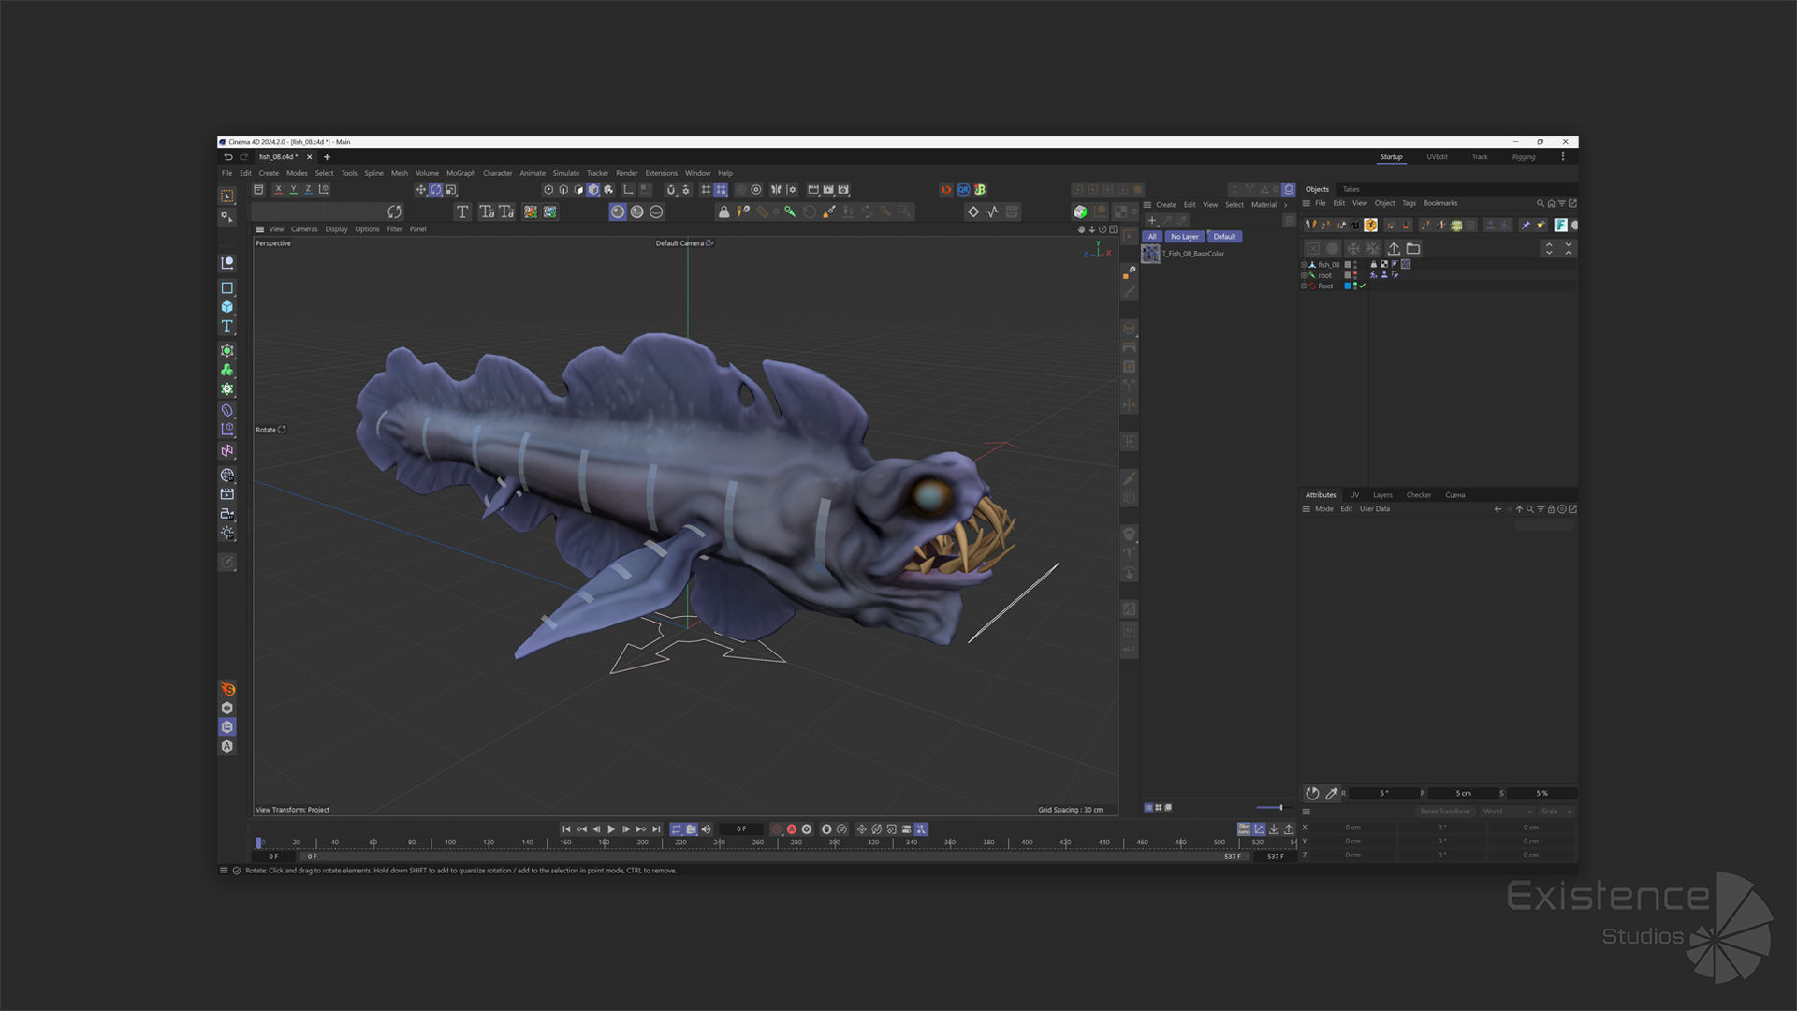Click the Redo arrow icon
1797x1011 pixels.
(x=244, y=157)
